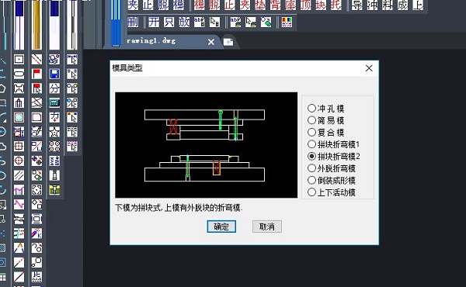Close the 模具类型 dialog
The height and width of the screenshot is (287, 466).
point(369,68)
